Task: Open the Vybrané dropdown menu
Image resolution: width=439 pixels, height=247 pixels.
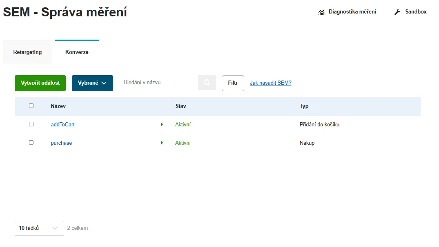Action: click(92, 83)
